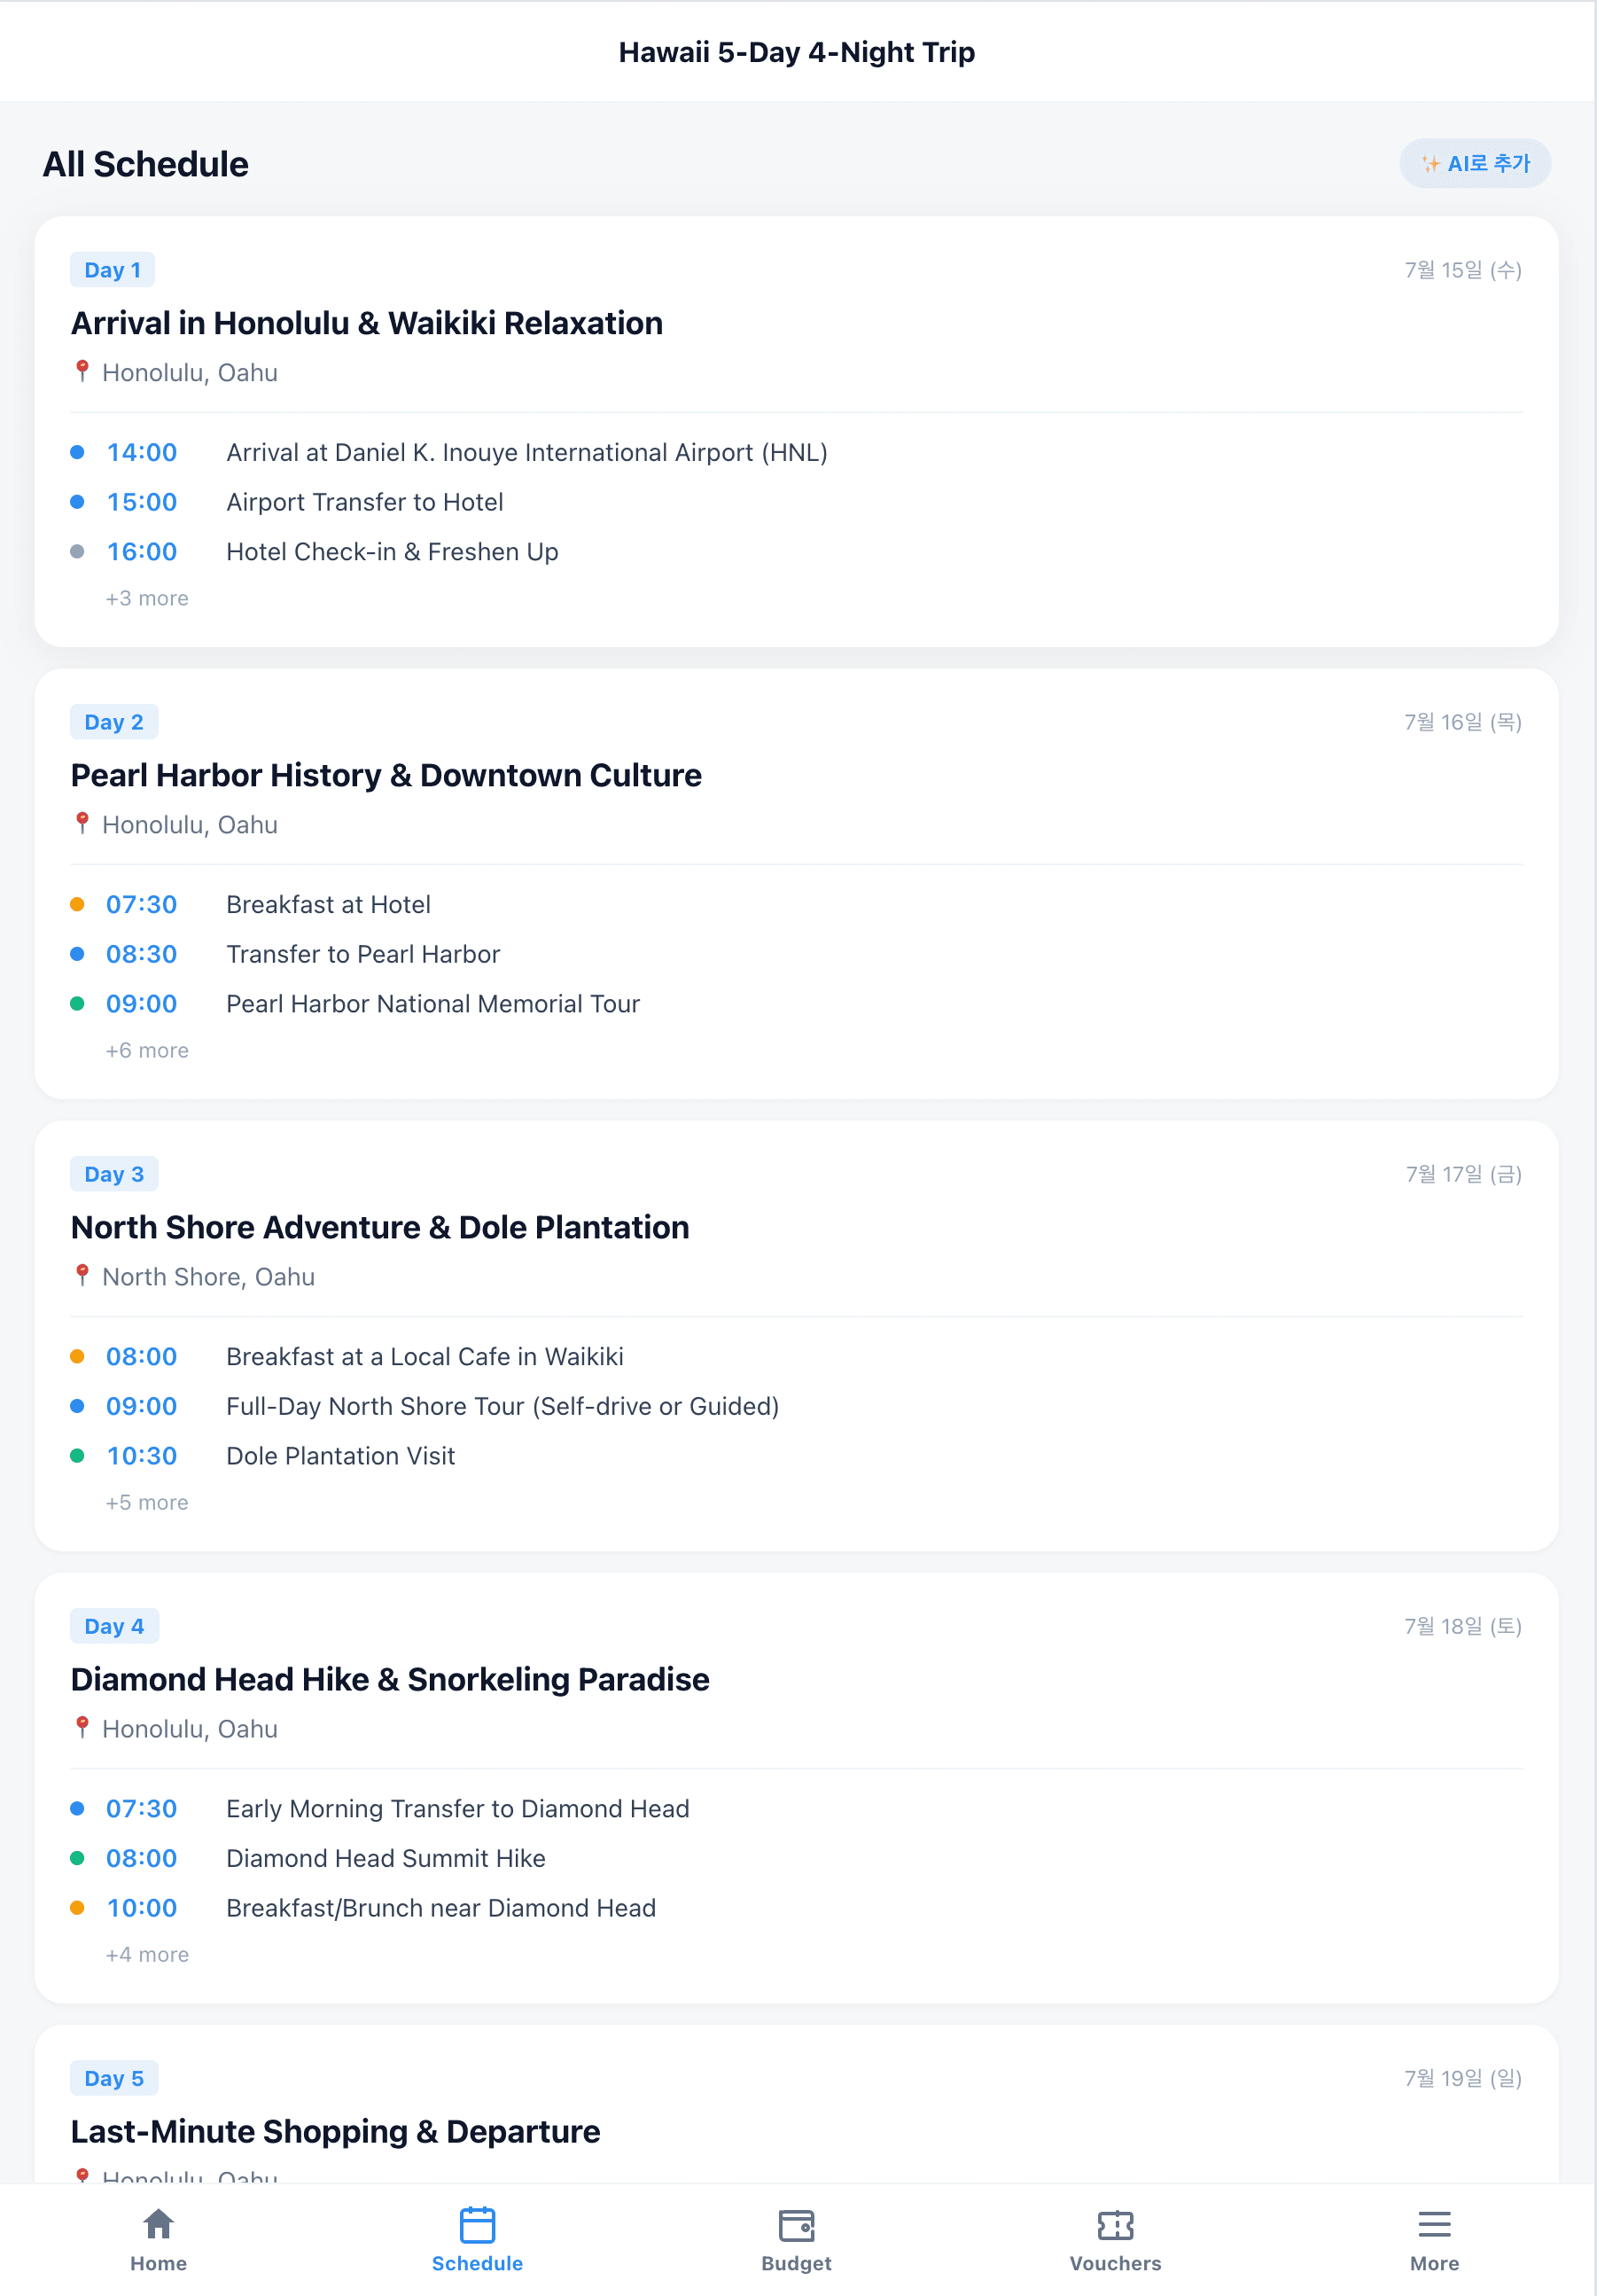Image resolution: width=1597 pixels, height=2296 pixels.
Task: Toggle the green status dot on Diamond Head Summit Hike
Action: coord(77,1858)
